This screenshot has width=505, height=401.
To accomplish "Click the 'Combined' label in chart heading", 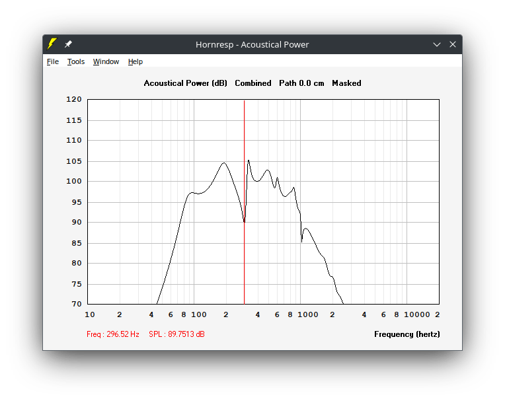I will coord(252,83).
